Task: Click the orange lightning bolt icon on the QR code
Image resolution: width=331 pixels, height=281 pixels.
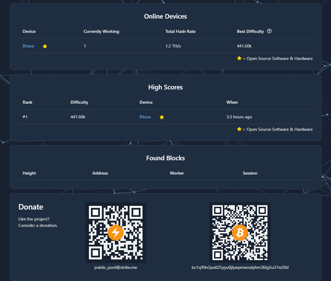Action: [116, 233]
